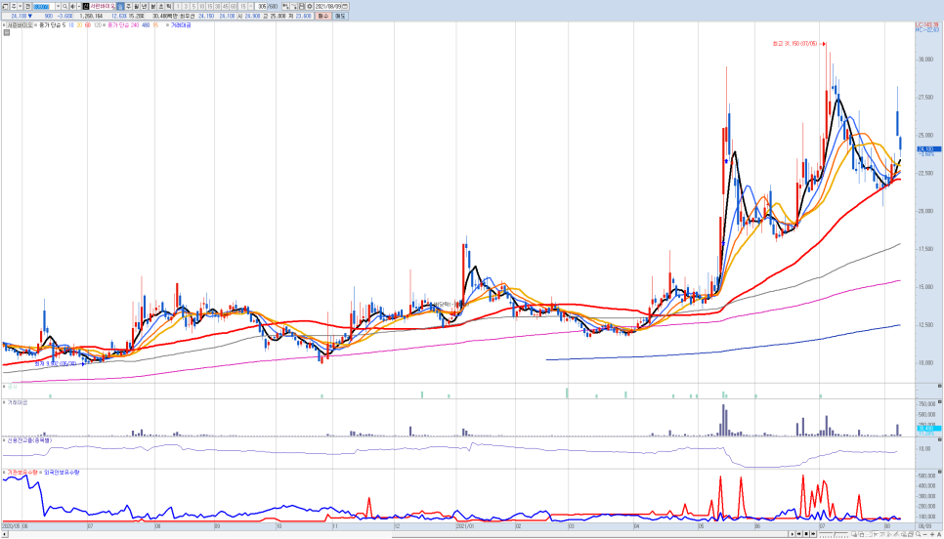Image resolution: width=944 pixels, height=539 pixels.
Task: Choose the 10 interval button
Action: pyautogui.click(x=201, y=6)
